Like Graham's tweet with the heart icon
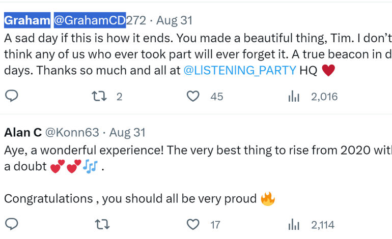 [x=193, y=96]
